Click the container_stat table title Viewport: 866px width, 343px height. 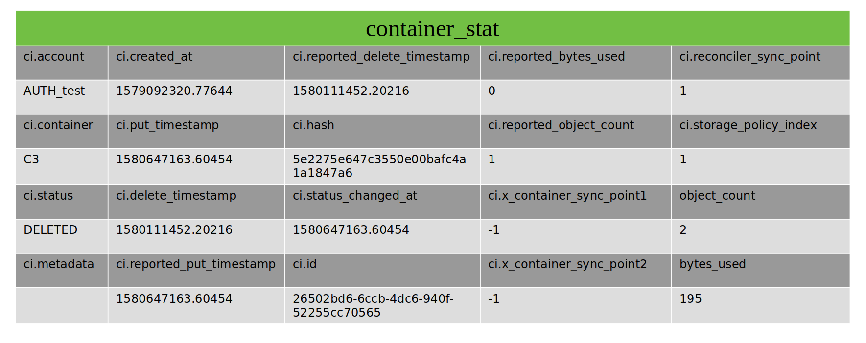pyautogui.click(x=432, y=29)
